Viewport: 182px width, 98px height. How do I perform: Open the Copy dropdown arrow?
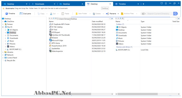click(x=47, y=14)
